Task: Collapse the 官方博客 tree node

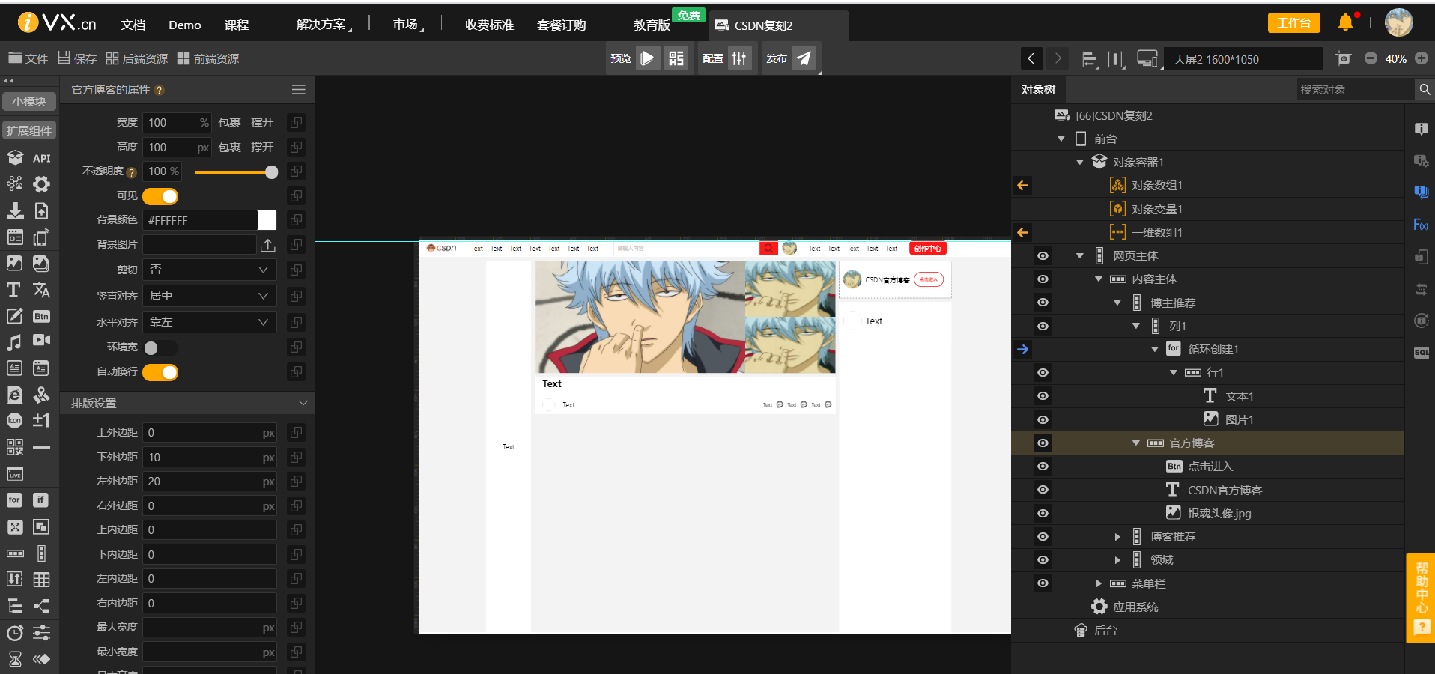Action: tap(1136, 443)
